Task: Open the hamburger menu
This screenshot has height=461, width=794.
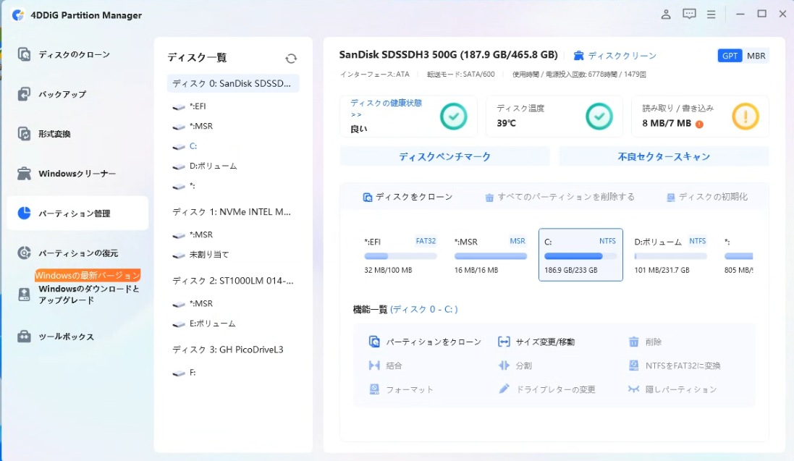Action: click(711, 14)
